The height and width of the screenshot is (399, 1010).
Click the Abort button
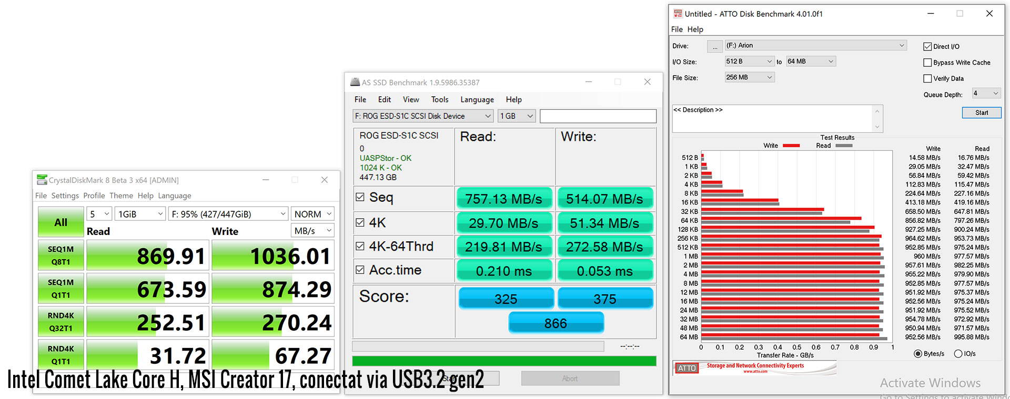(570, 378)
